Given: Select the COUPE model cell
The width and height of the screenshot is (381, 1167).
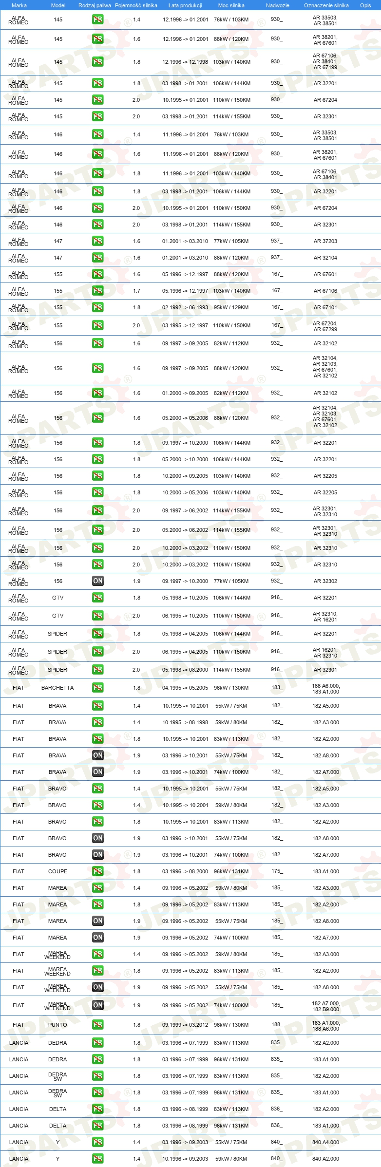Looking at the screenshot, I should (57, 871).
